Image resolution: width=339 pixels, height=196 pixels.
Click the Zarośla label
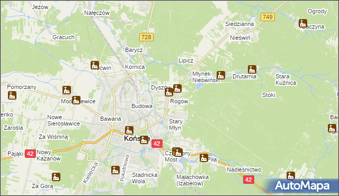coord(13,128)
